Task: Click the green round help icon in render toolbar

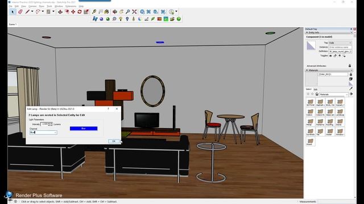Action: coord(179,19)
